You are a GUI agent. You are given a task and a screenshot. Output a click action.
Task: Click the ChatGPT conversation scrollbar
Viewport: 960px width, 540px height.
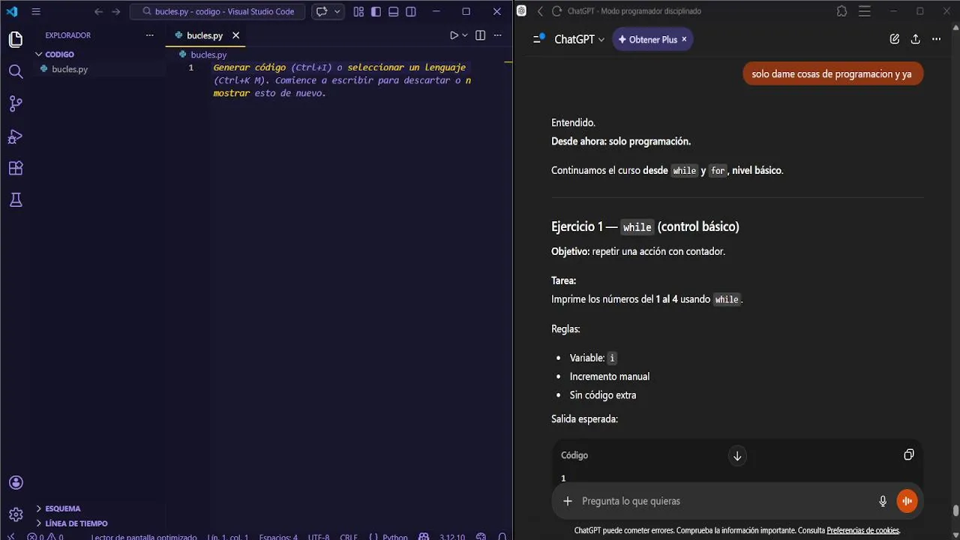coord(955,511)
